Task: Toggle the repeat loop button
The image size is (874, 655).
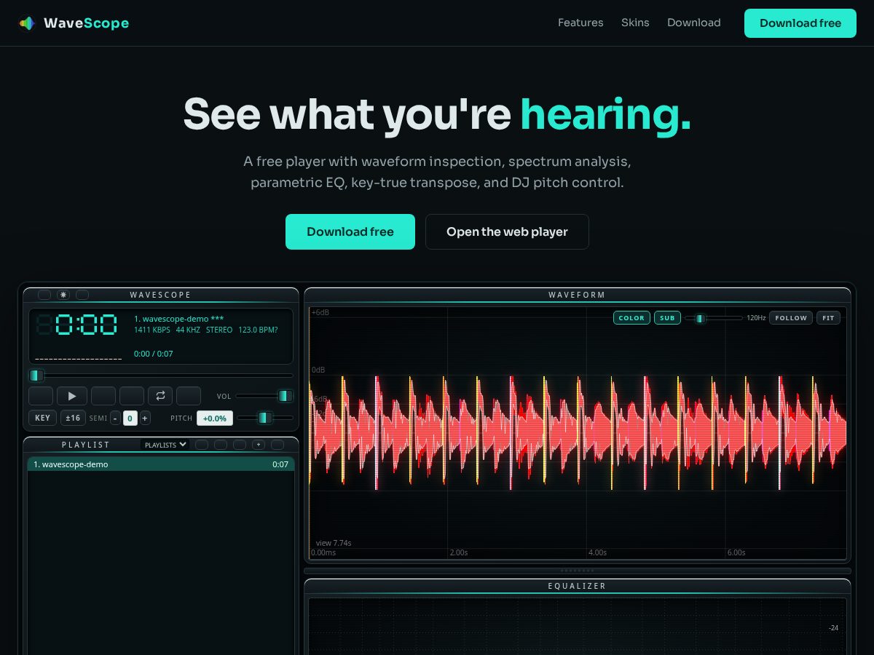Action: pyautogui.click(x=160, y=396)
